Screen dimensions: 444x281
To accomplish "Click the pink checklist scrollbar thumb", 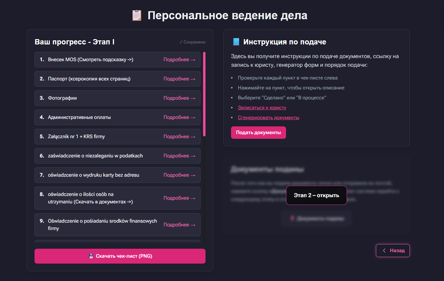I will tap(204, 94).
